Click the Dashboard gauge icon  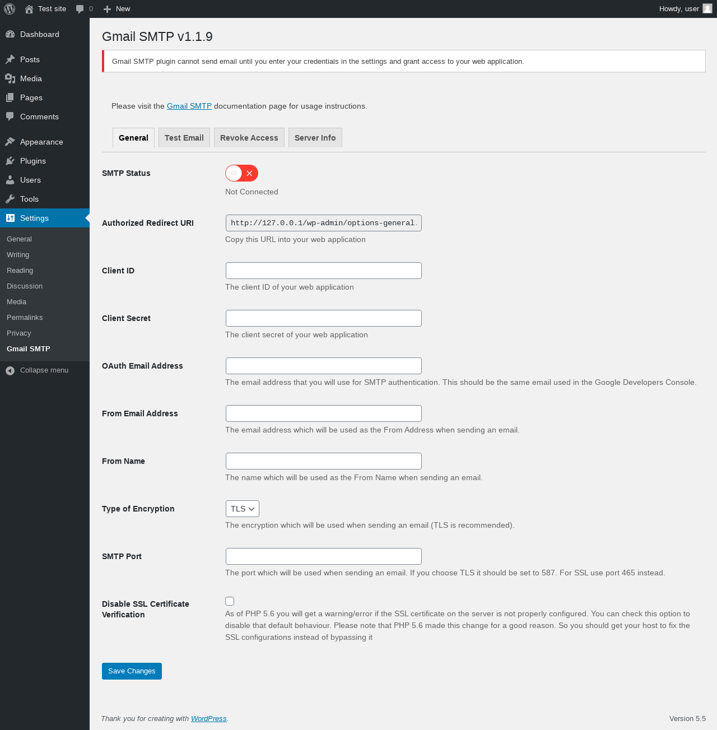pyautogui.click(x=10, y=34)
